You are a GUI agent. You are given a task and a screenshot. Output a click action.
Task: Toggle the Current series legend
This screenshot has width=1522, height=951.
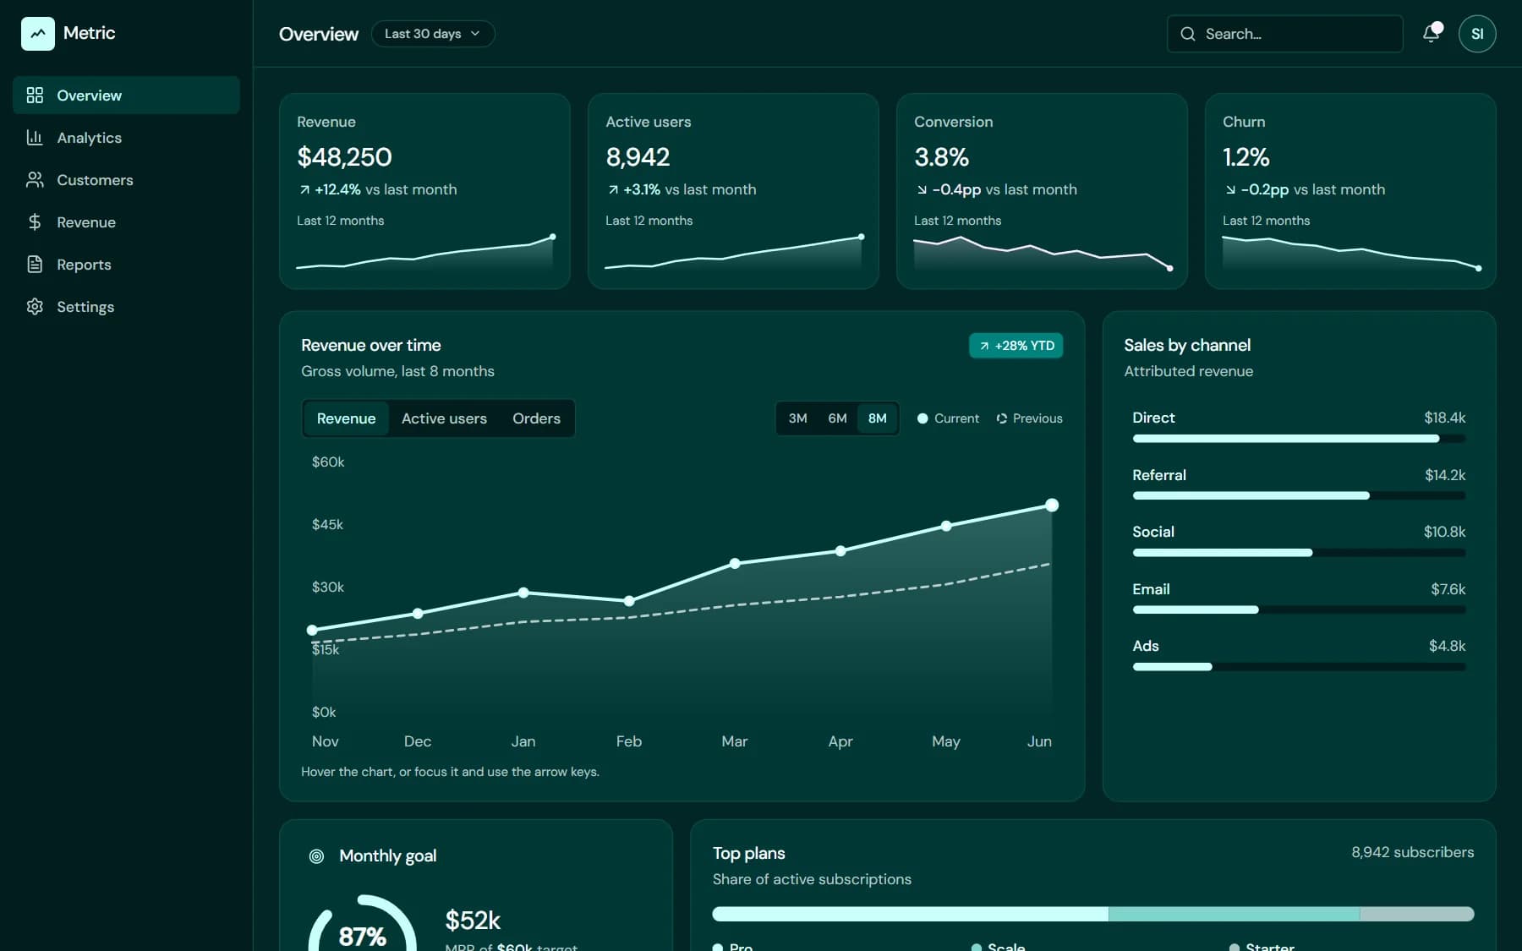coord(948,418)
